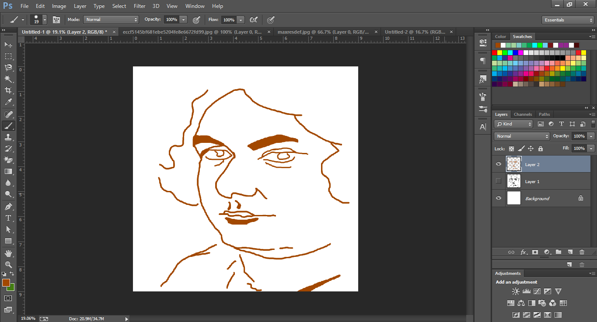Open the brush Opacity slider arrow
Viewport: 597px width, 322px height.
[183, 20]
